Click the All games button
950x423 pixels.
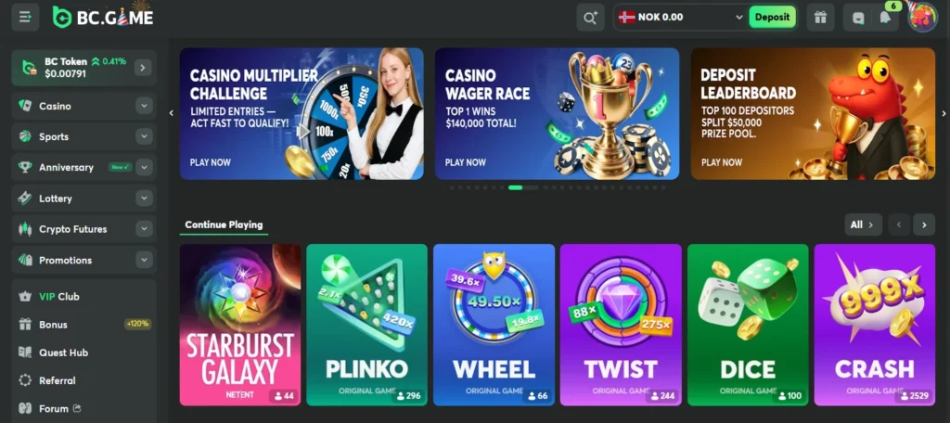pos(863,224)
